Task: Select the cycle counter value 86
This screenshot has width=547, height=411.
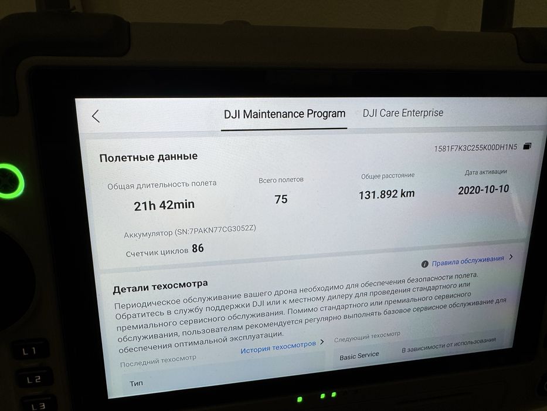Action: pos(198,248)
